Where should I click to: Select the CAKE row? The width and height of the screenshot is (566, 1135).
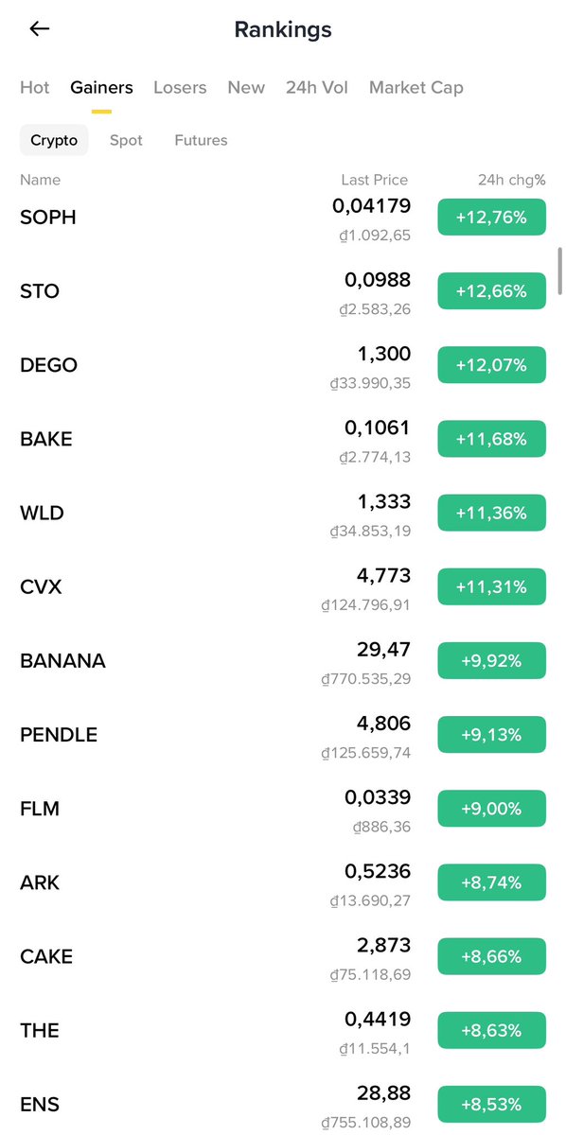pyautogui.click(x=283, y=956)
